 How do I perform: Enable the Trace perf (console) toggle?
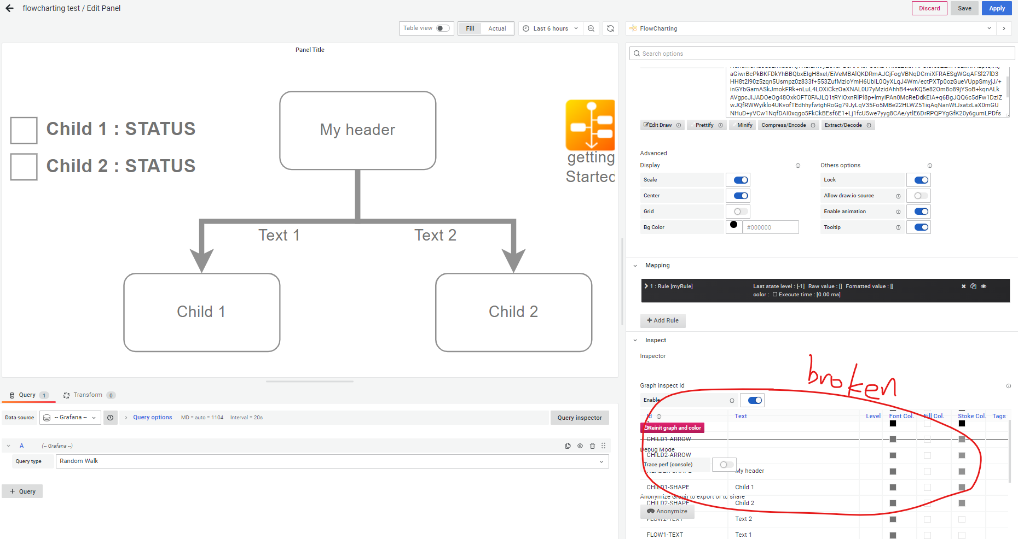click(x=724, y=464)
